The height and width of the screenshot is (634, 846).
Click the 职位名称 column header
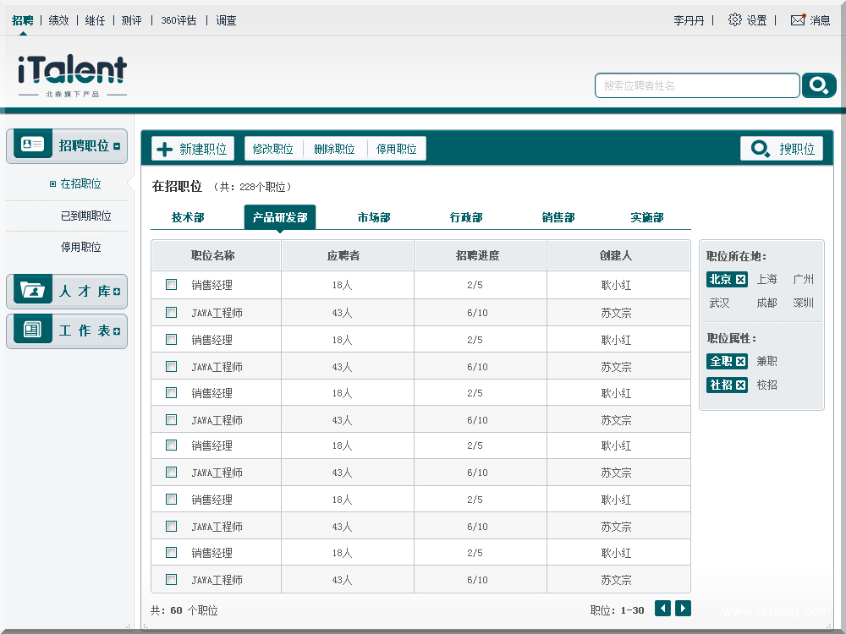point(216,255)
